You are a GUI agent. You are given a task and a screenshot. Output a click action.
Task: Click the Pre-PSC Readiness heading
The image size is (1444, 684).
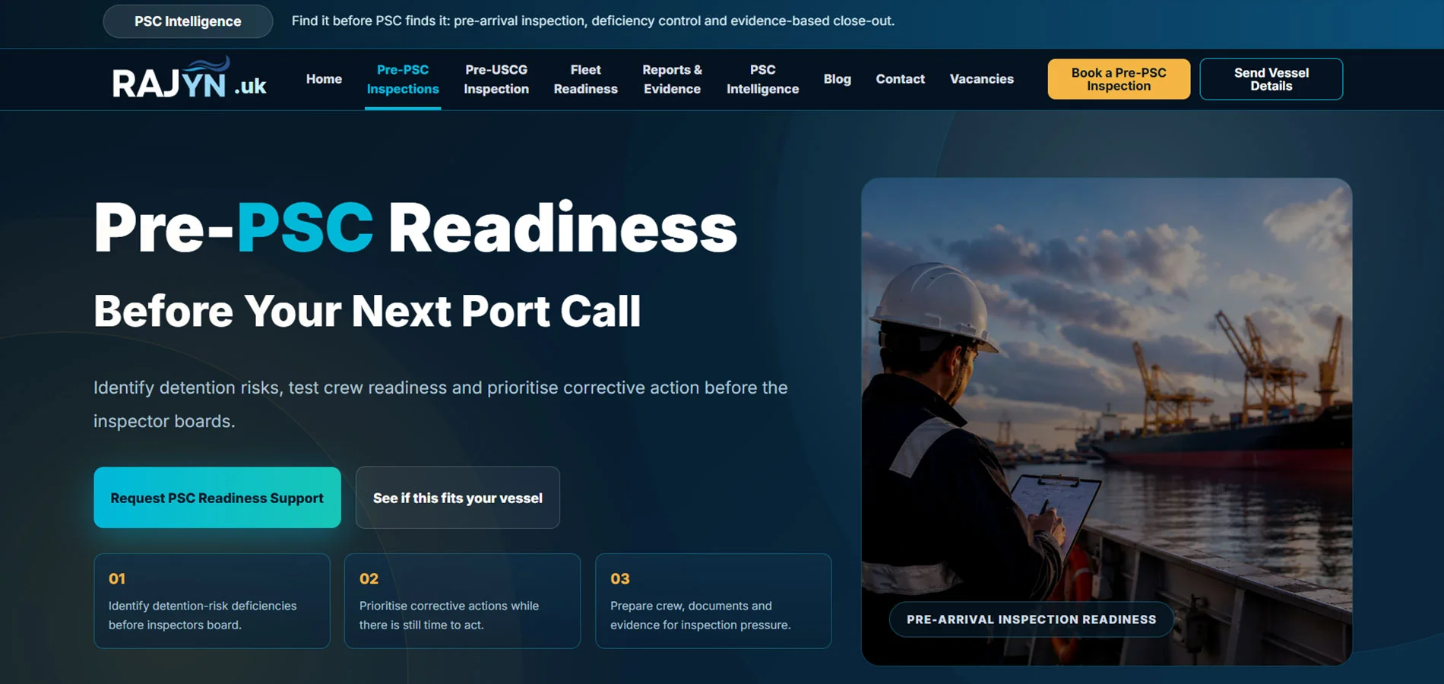[416, 228]
